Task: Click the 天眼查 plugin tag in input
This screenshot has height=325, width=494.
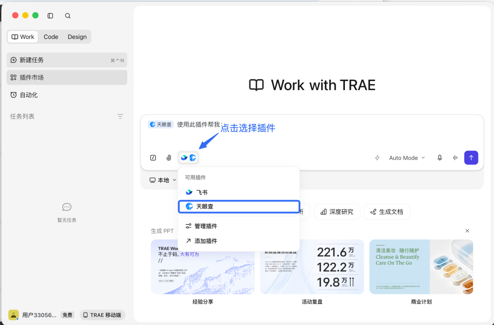Action: [x=161, y=125]
